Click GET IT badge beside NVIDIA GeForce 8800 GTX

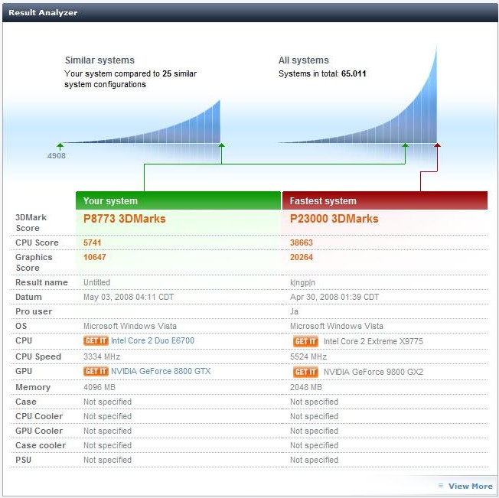96,371
